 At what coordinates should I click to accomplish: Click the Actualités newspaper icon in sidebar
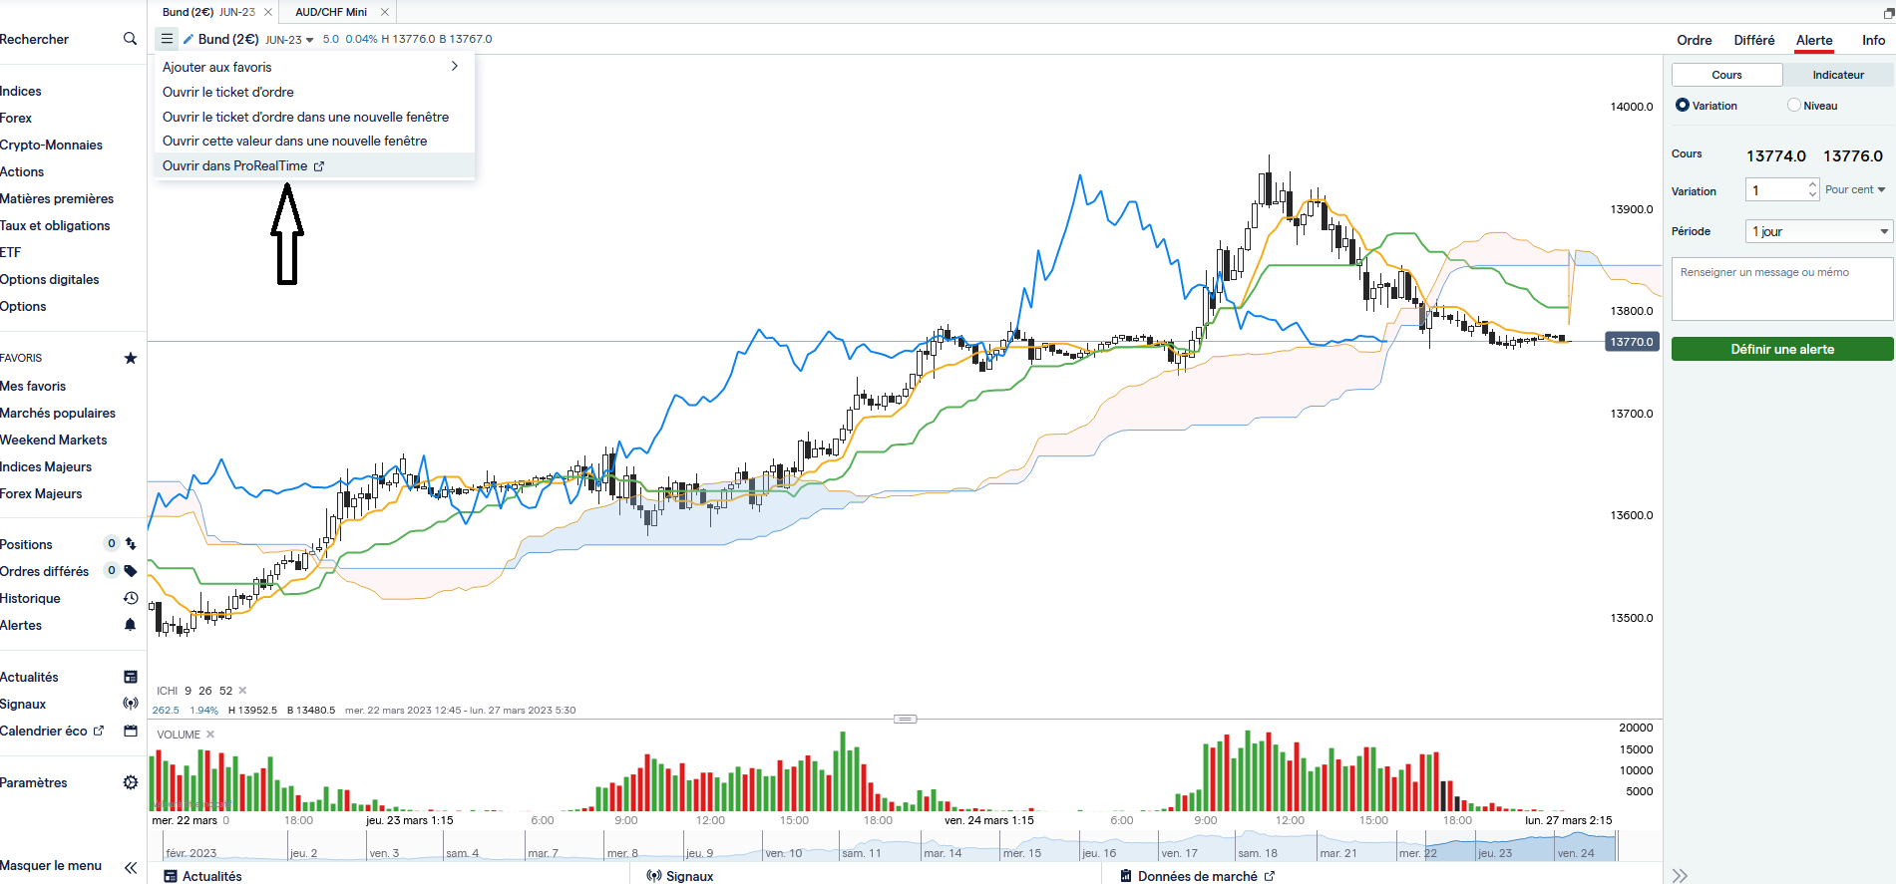tap(131, 677)
